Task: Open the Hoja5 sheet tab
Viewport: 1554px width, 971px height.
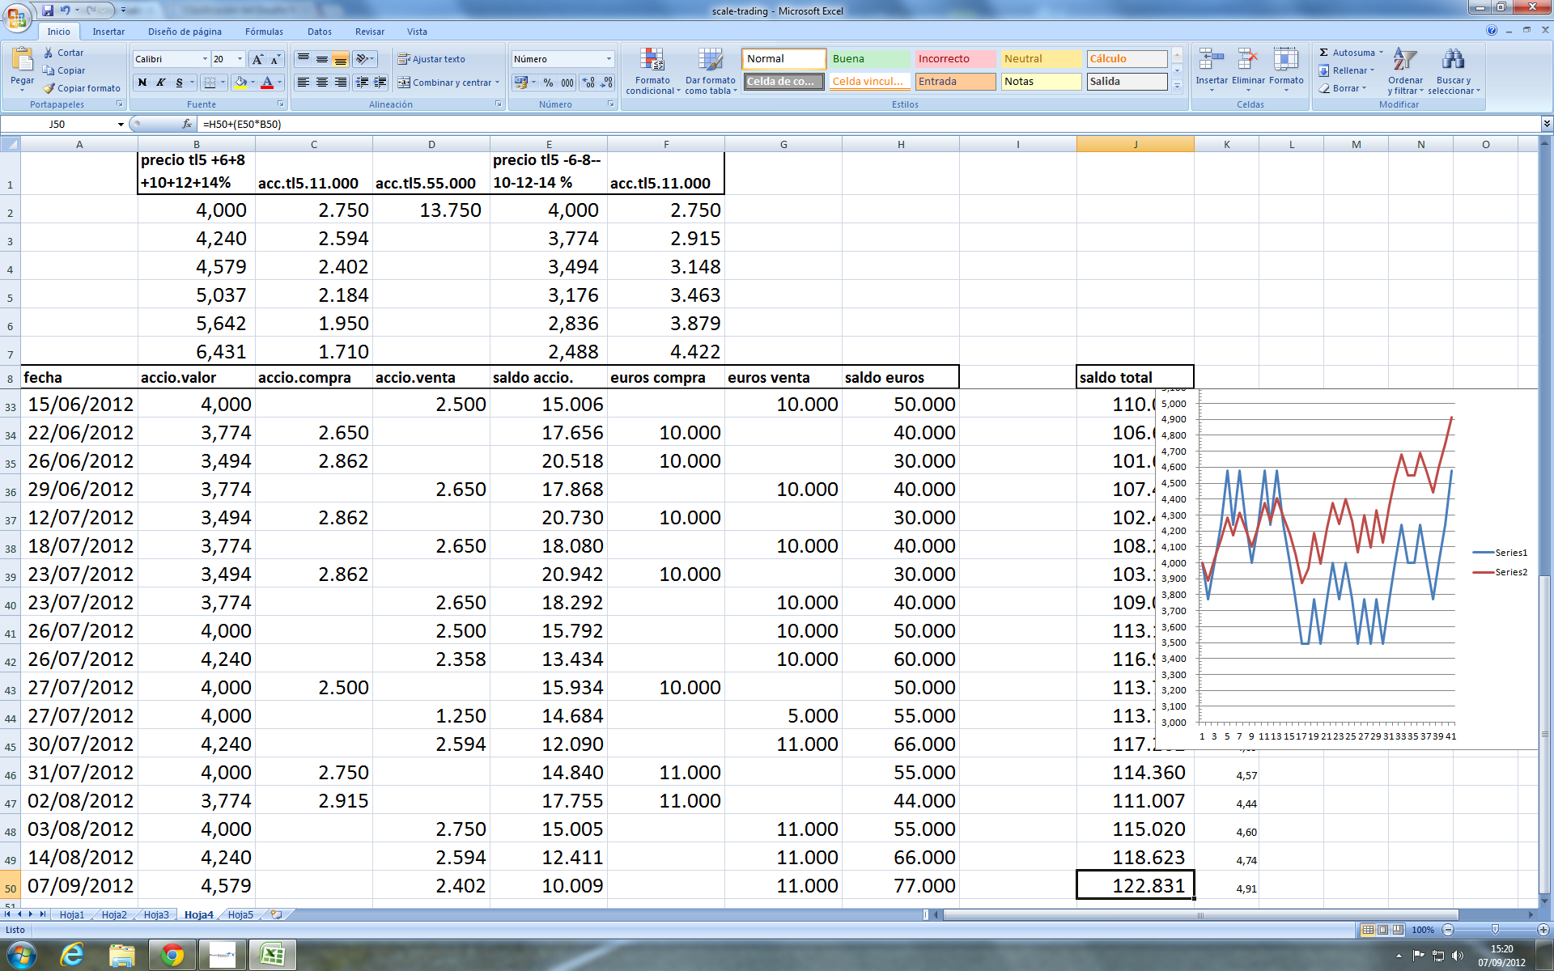Action: point(240,915)
